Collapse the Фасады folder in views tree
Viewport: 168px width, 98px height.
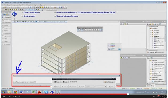pos(149,60)
